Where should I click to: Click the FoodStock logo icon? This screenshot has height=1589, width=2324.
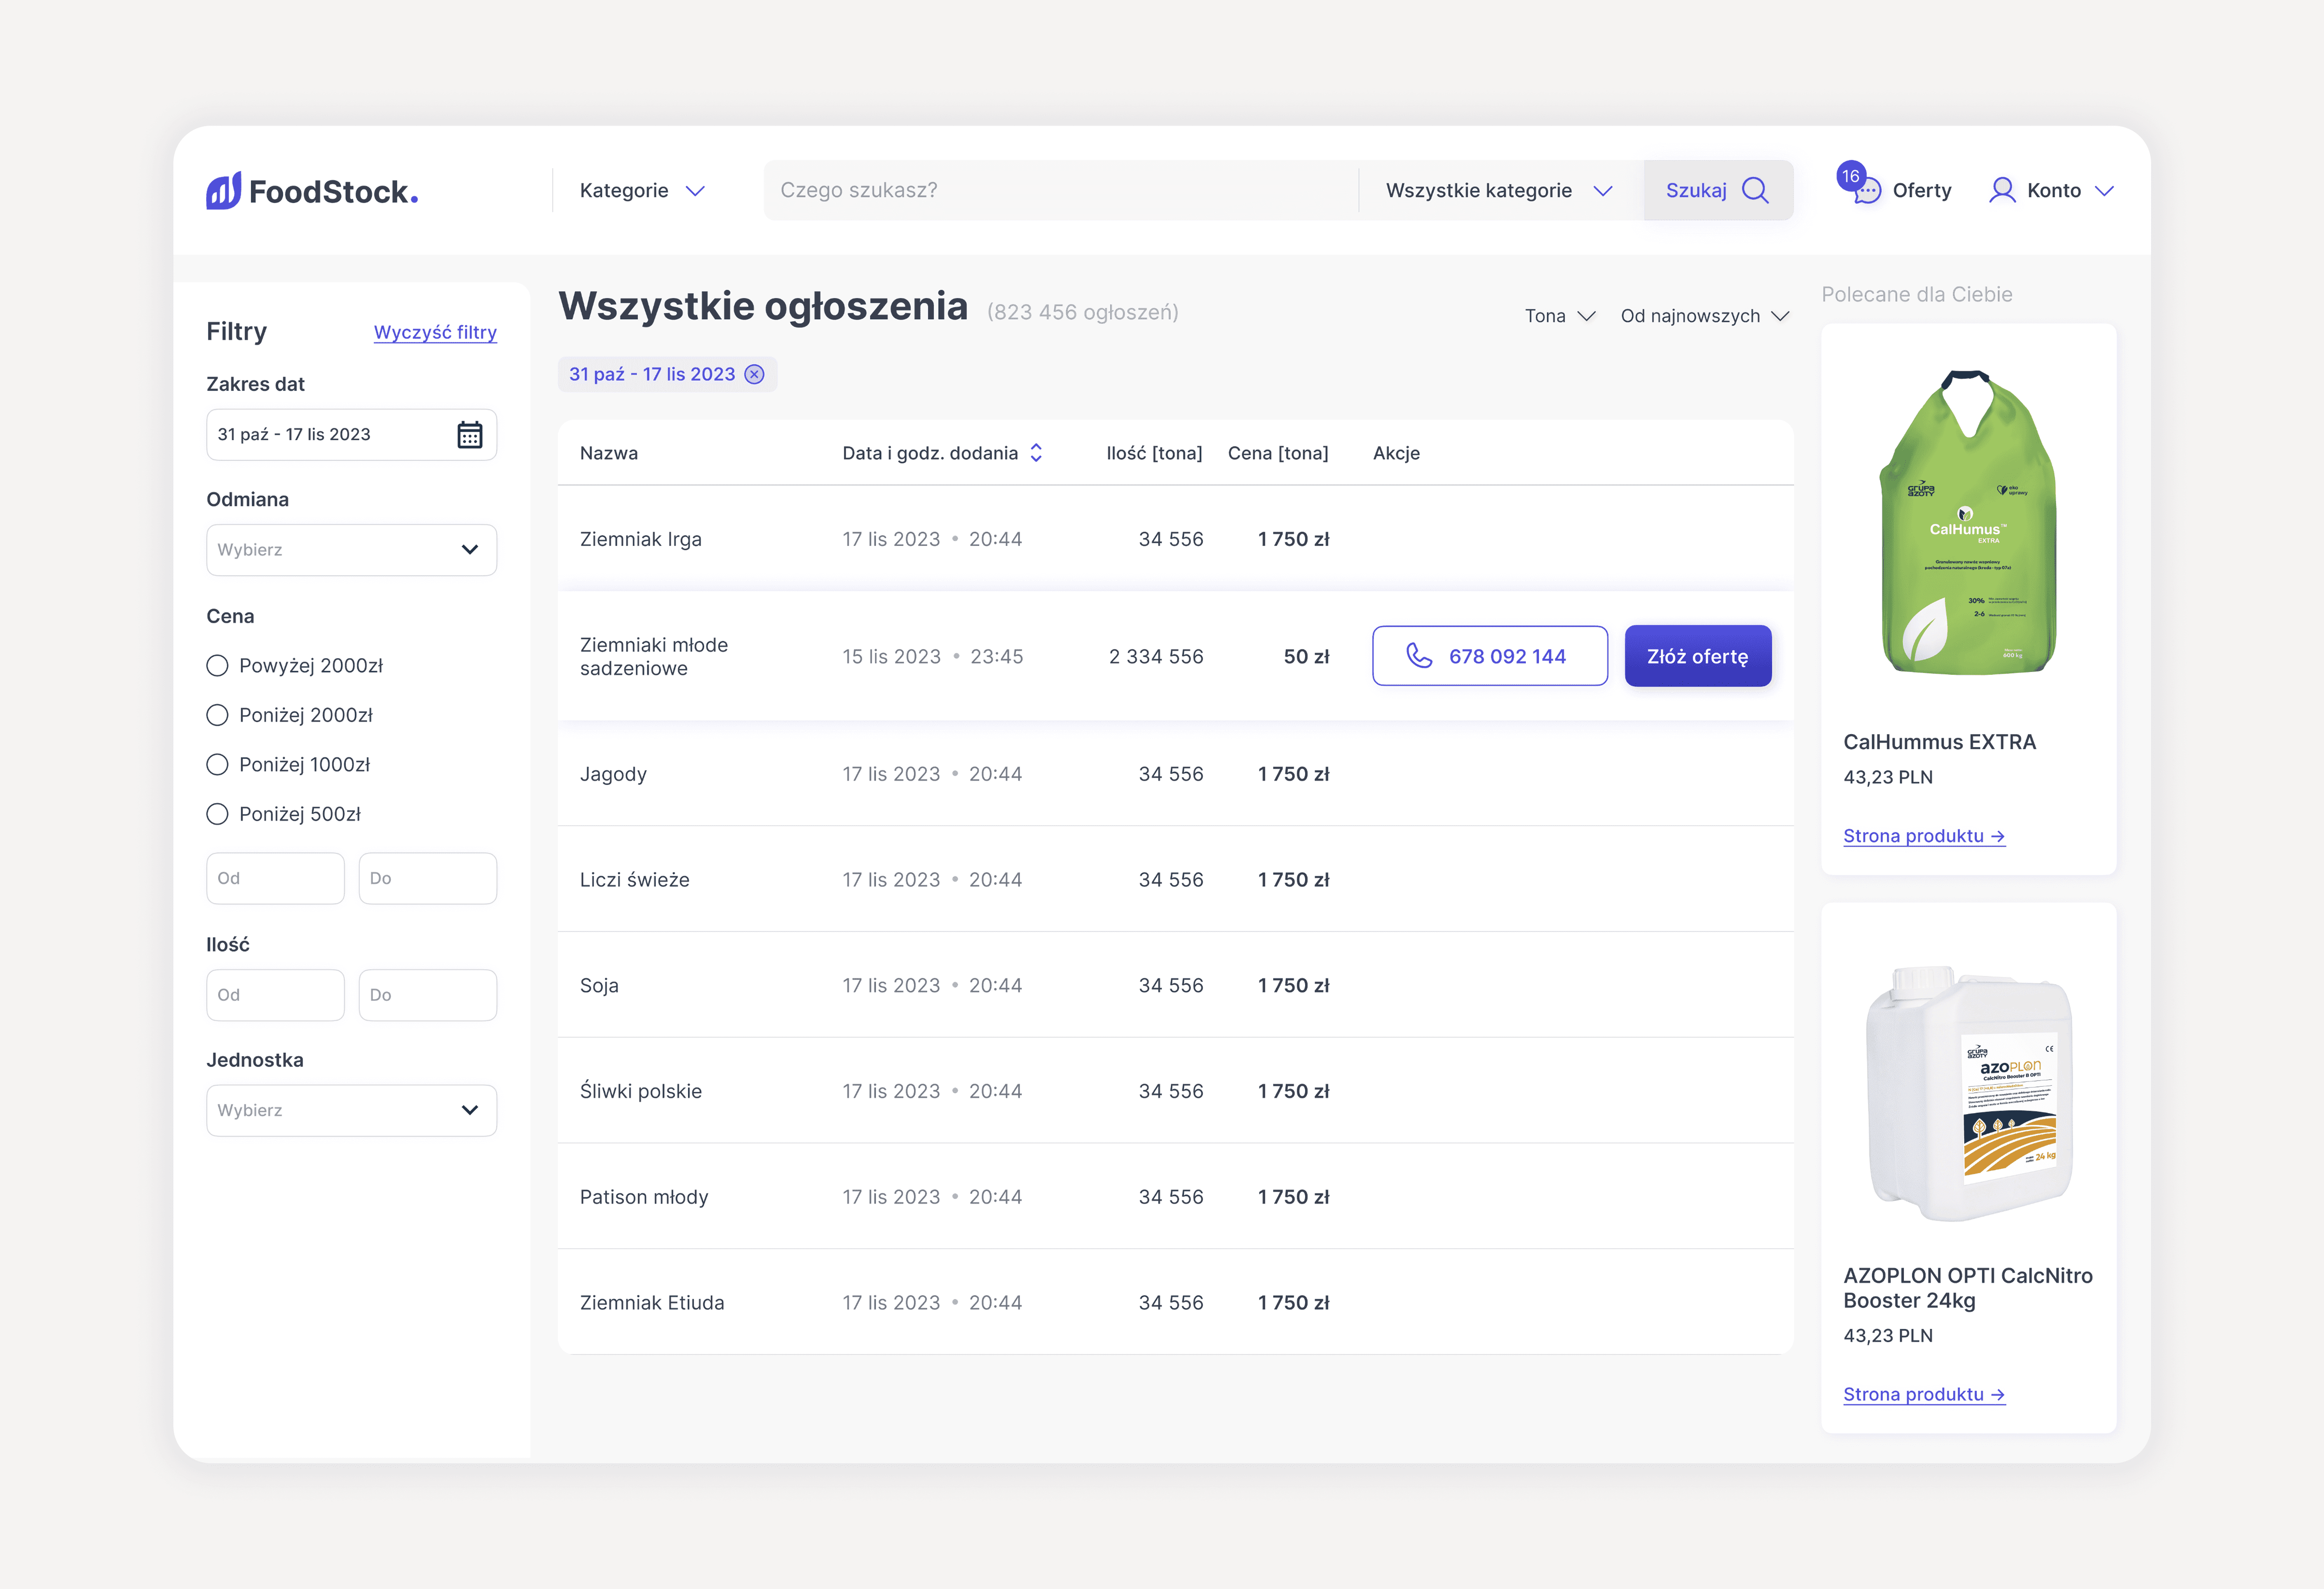tap(224, 190)
